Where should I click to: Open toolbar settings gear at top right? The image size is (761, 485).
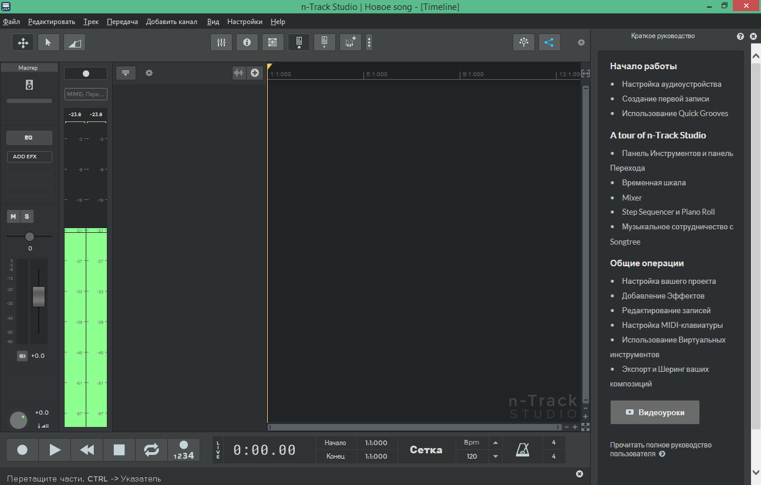click(581, 42)
